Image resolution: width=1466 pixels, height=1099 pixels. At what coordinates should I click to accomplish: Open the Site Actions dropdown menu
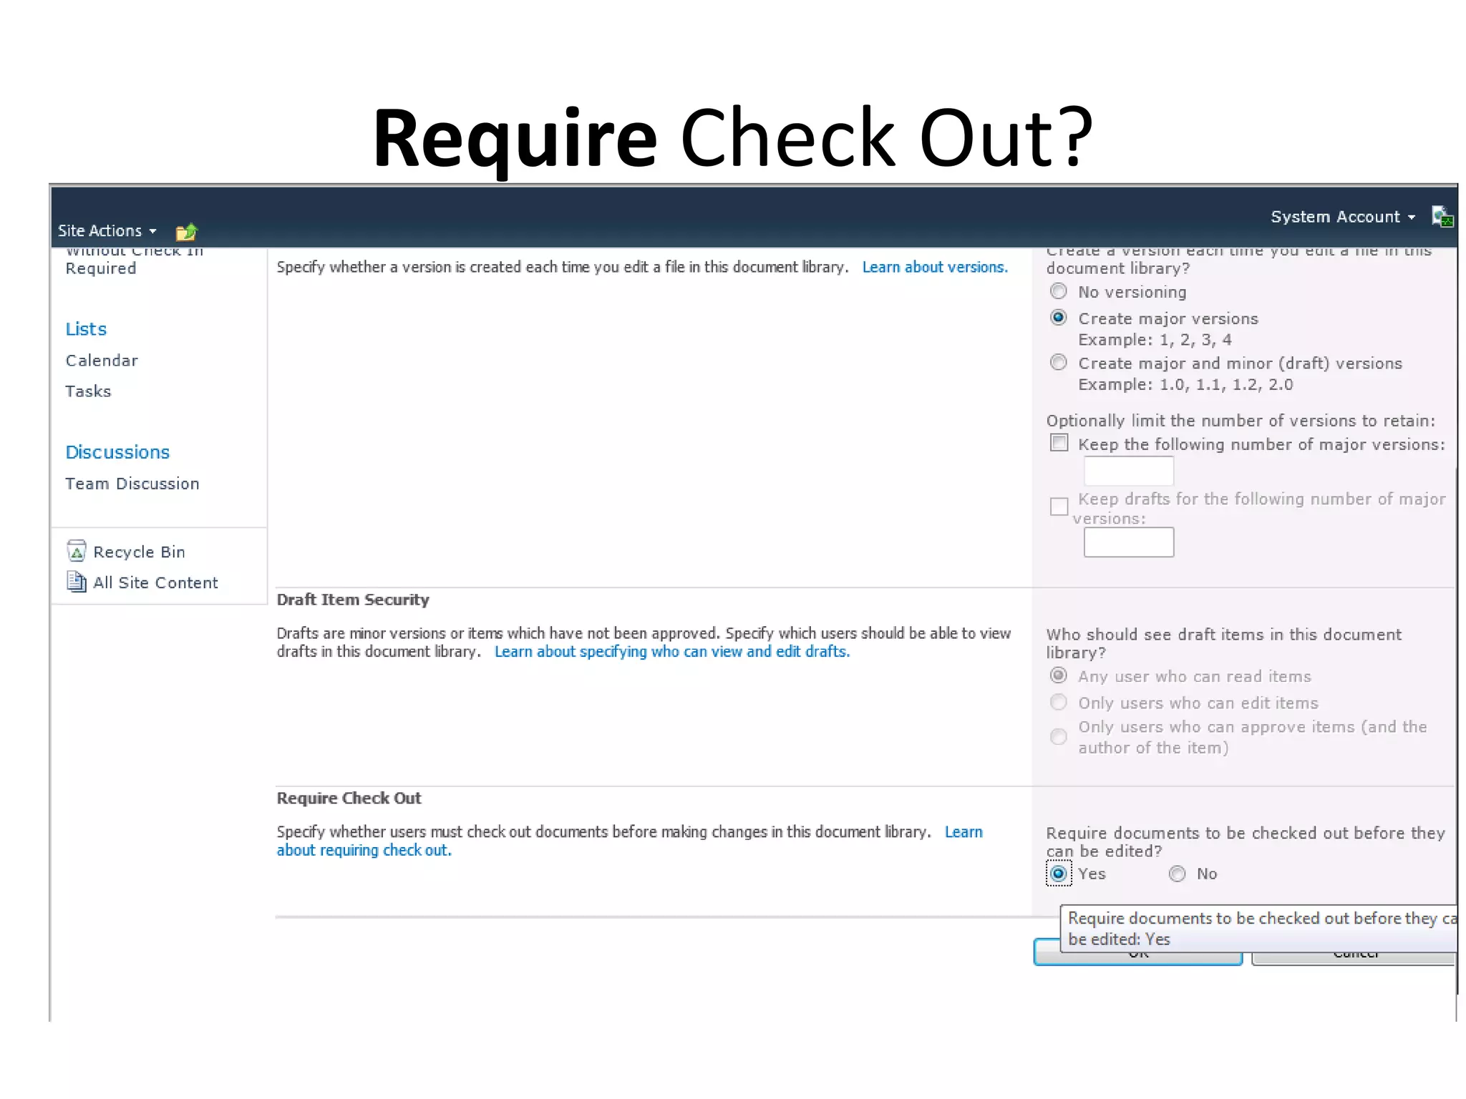coord(107,230)
